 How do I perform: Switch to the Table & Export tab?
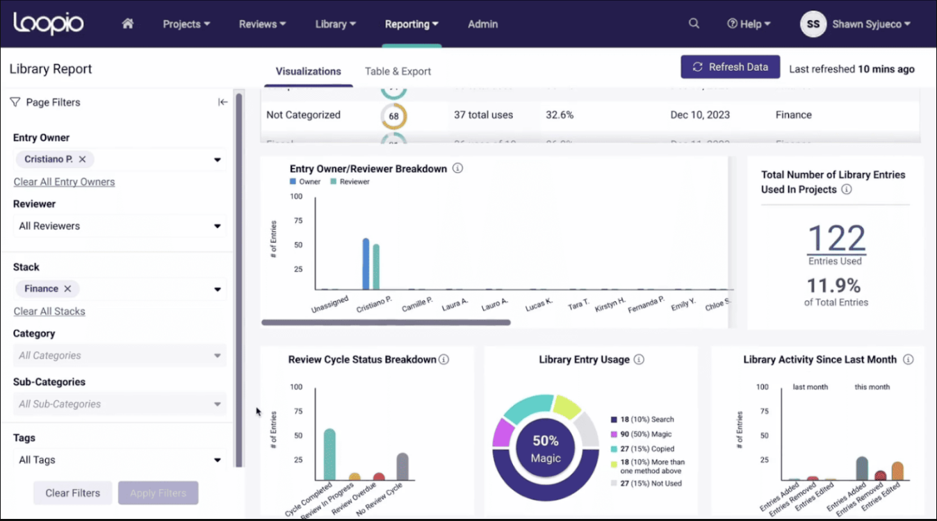[398, 71]
